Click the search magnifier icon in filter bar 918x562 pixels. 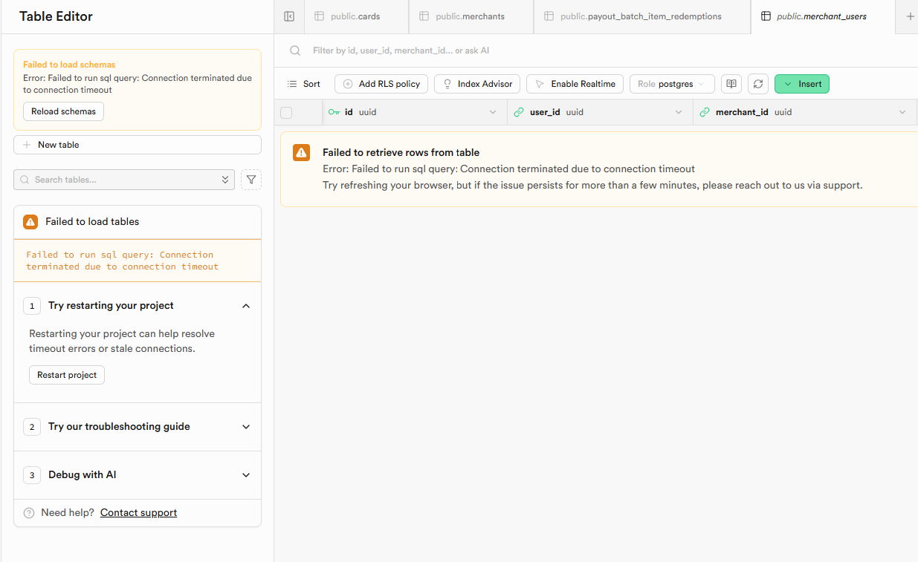[295, 50]
